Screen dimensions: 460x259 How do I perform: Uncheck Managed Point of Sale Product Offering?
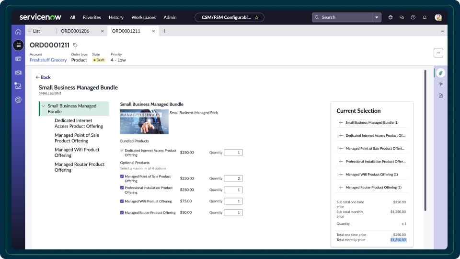coord(122,177)
